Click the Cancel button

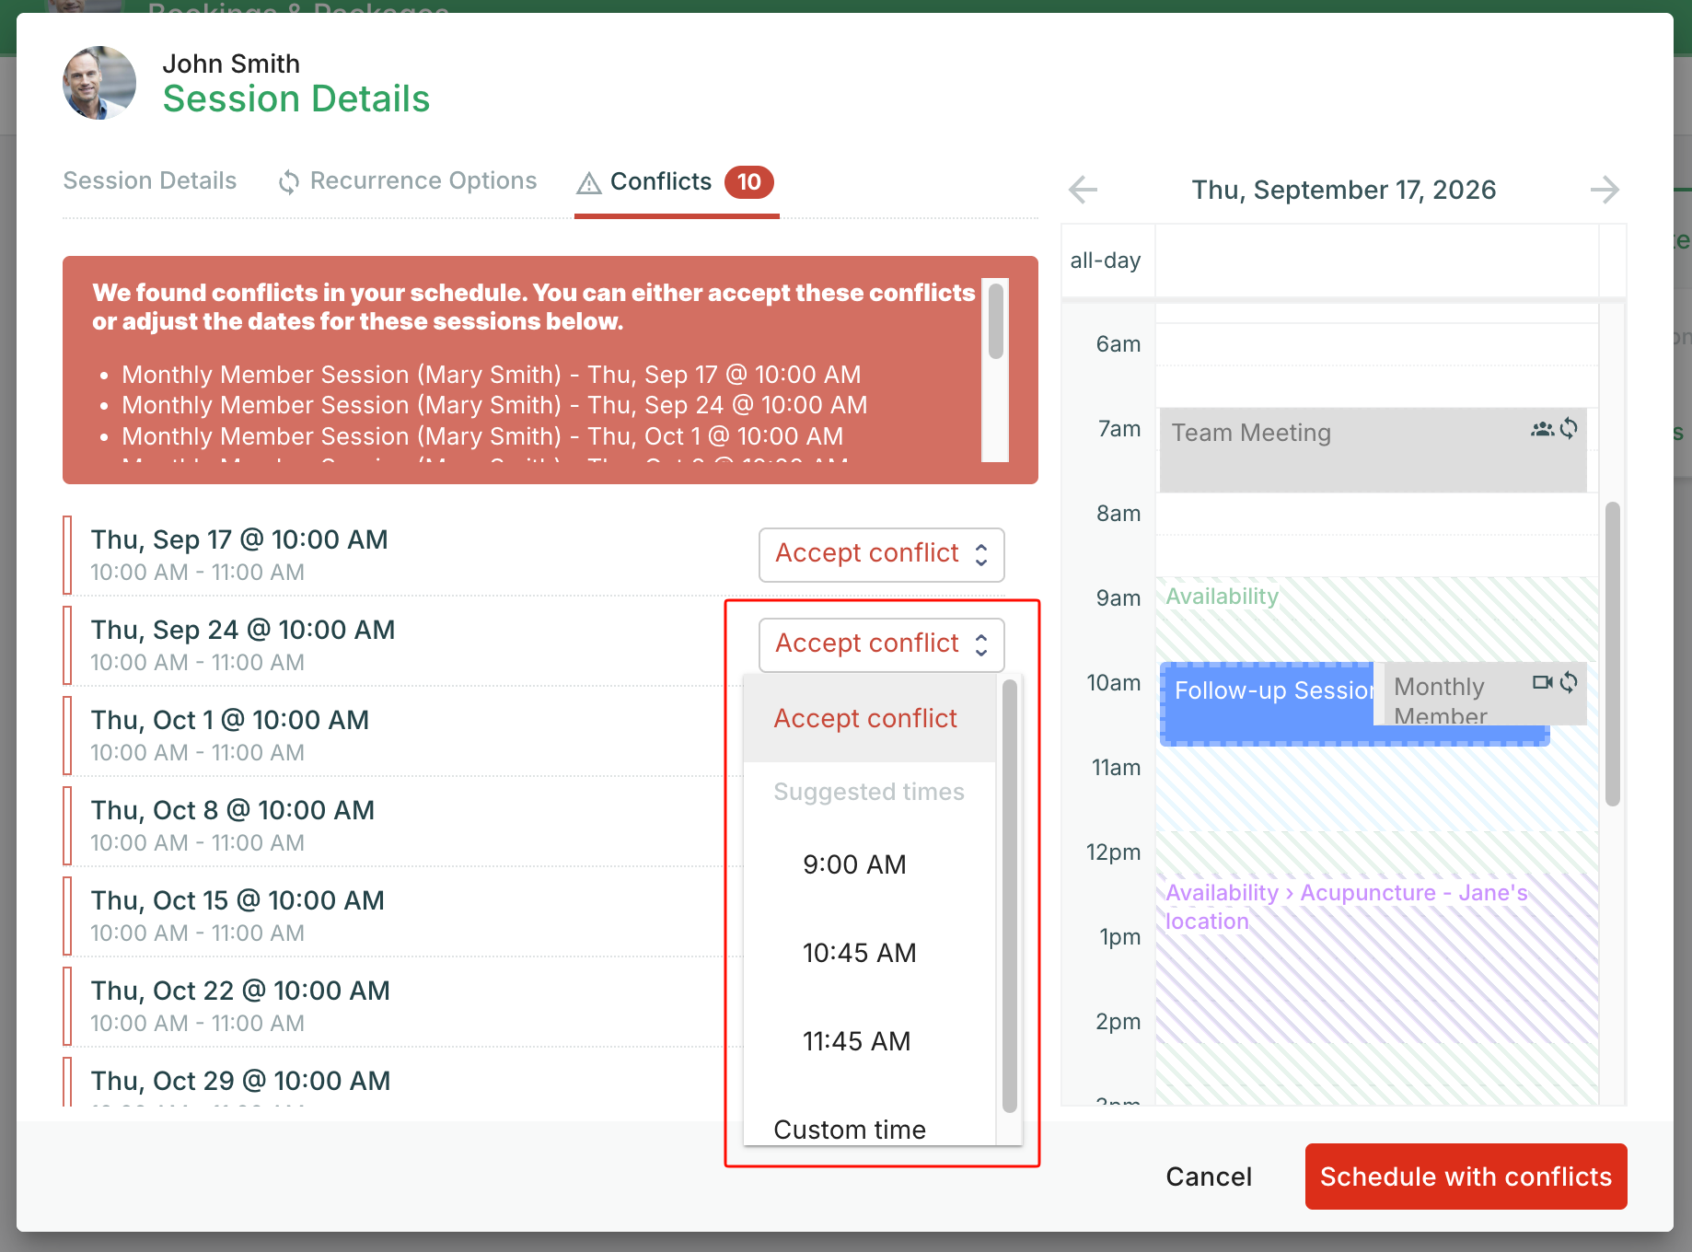1209,1177
